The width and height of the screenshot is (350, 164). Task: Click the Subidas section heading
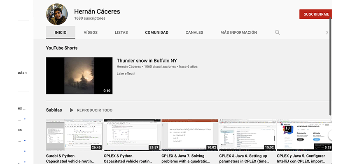point(54,110)
